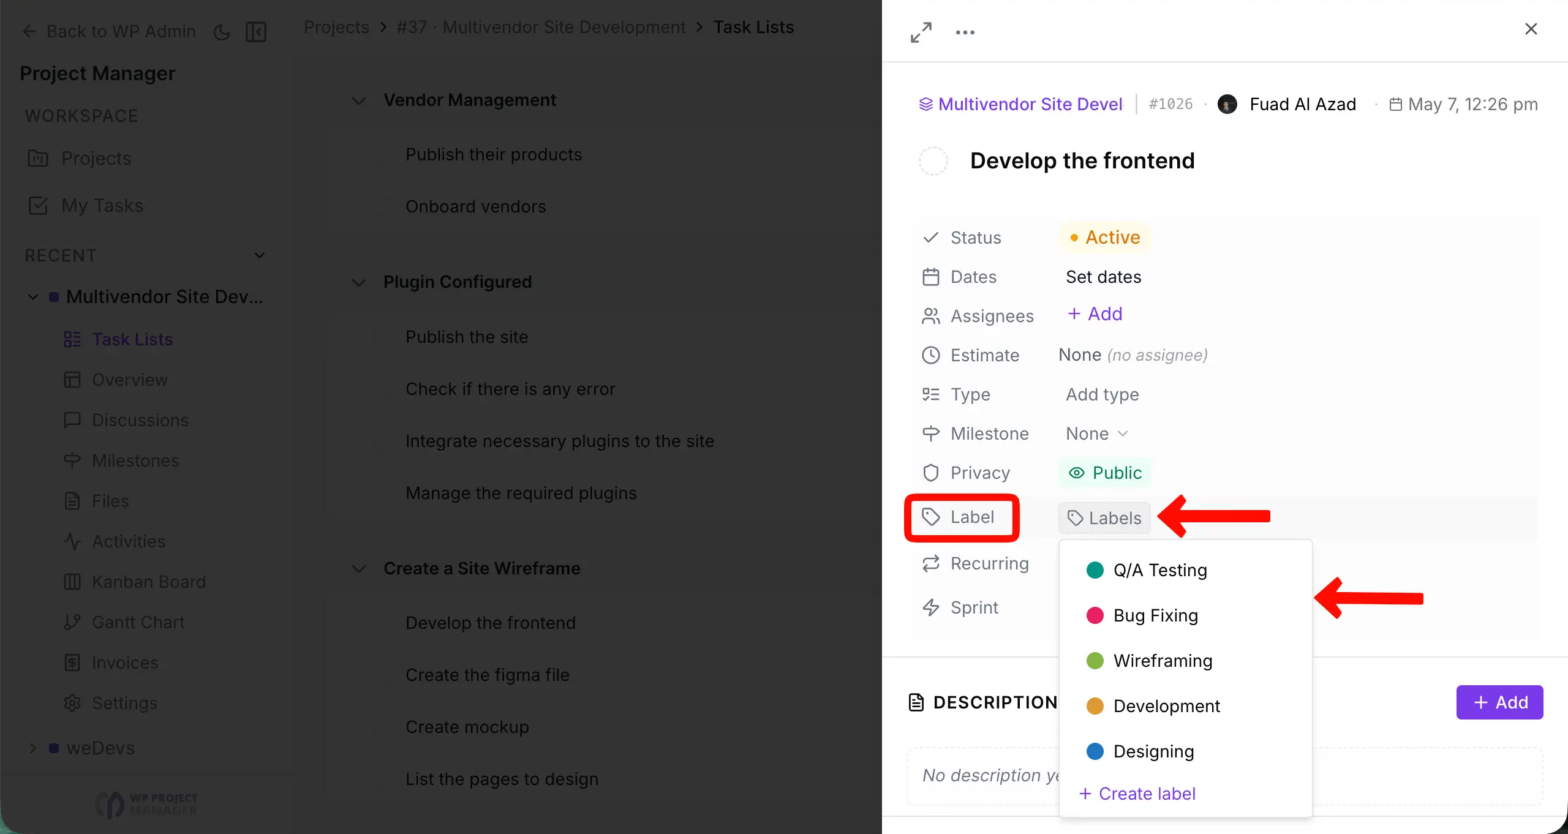
Task: Select the Designing label
Action: click(x=1185, y=751)
